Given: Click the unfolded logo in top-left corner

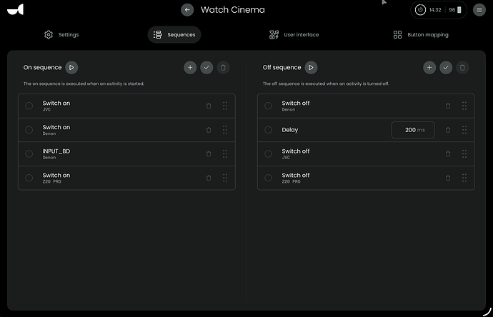Looking at the screenshot, I should pyautogui.click(x=16, y=9).
